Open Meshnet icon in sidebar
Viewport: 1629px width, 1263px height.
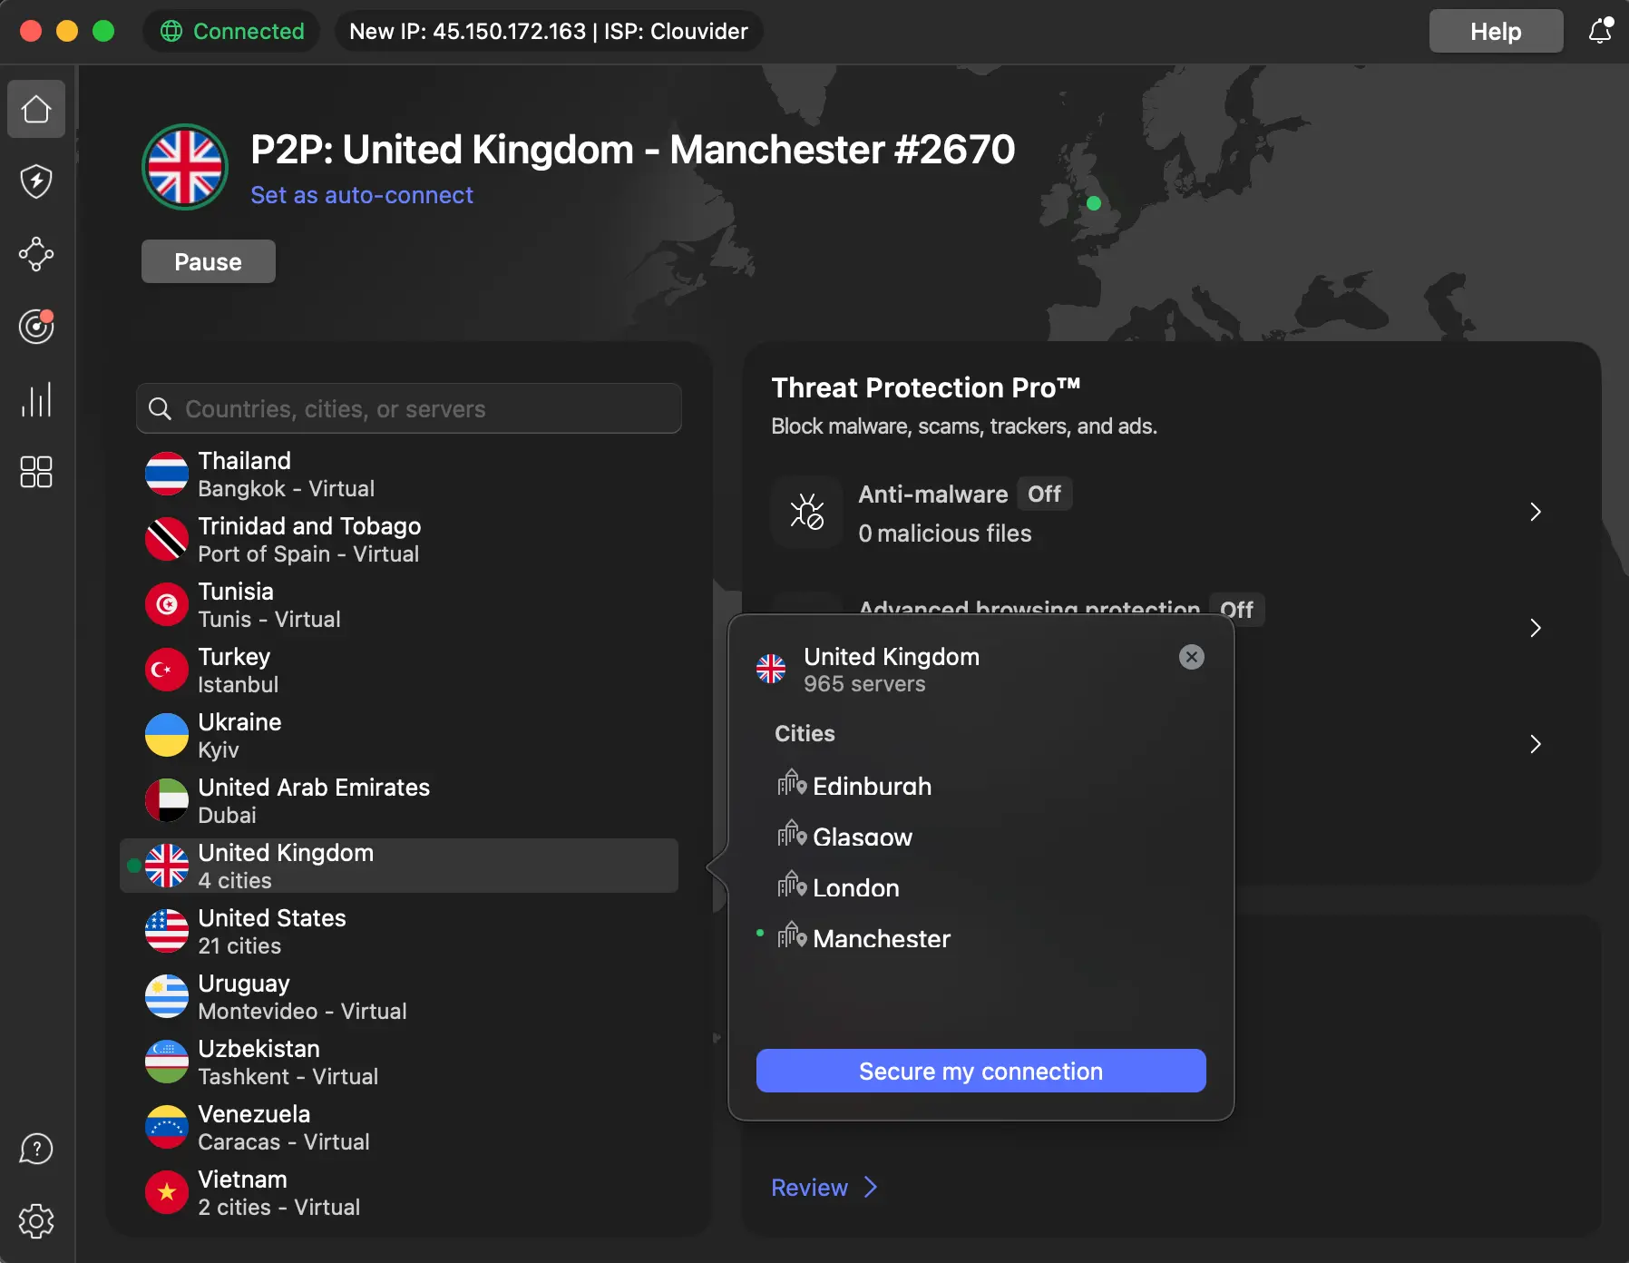coord(36,254)
